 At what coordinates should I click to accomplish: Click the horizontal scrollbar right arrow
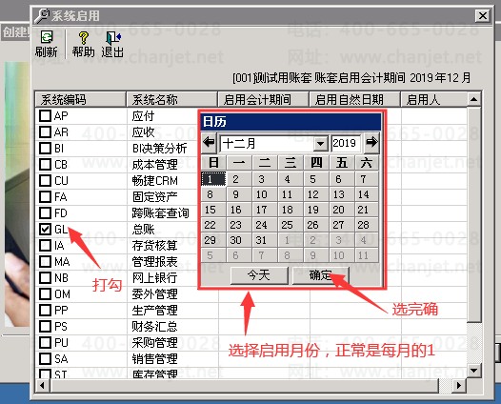tap(459, 386)
